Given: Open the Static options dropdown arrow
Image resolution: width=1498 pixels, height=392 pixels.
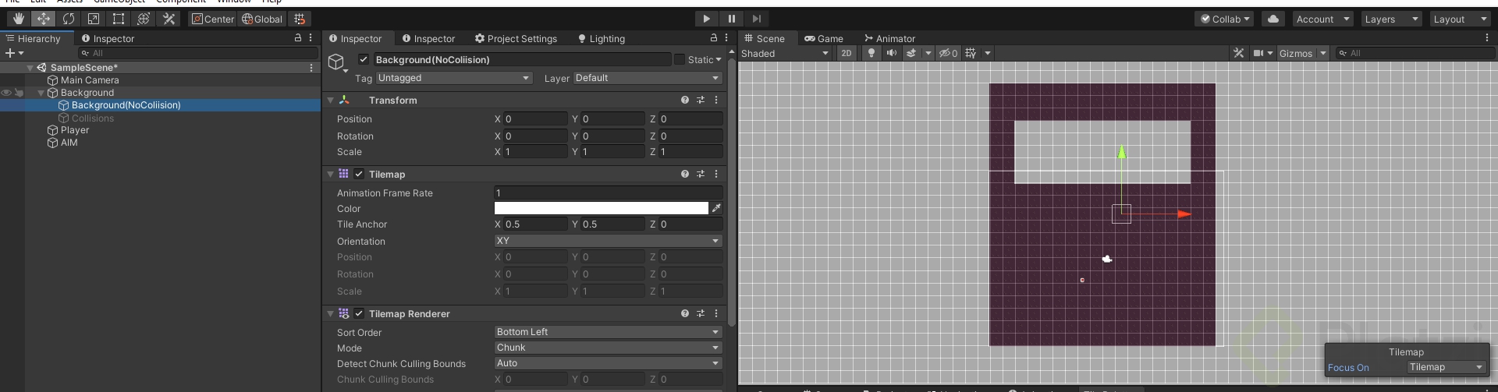Looking at the screenshot, I should pyautogui.click(x=719, y=59).
